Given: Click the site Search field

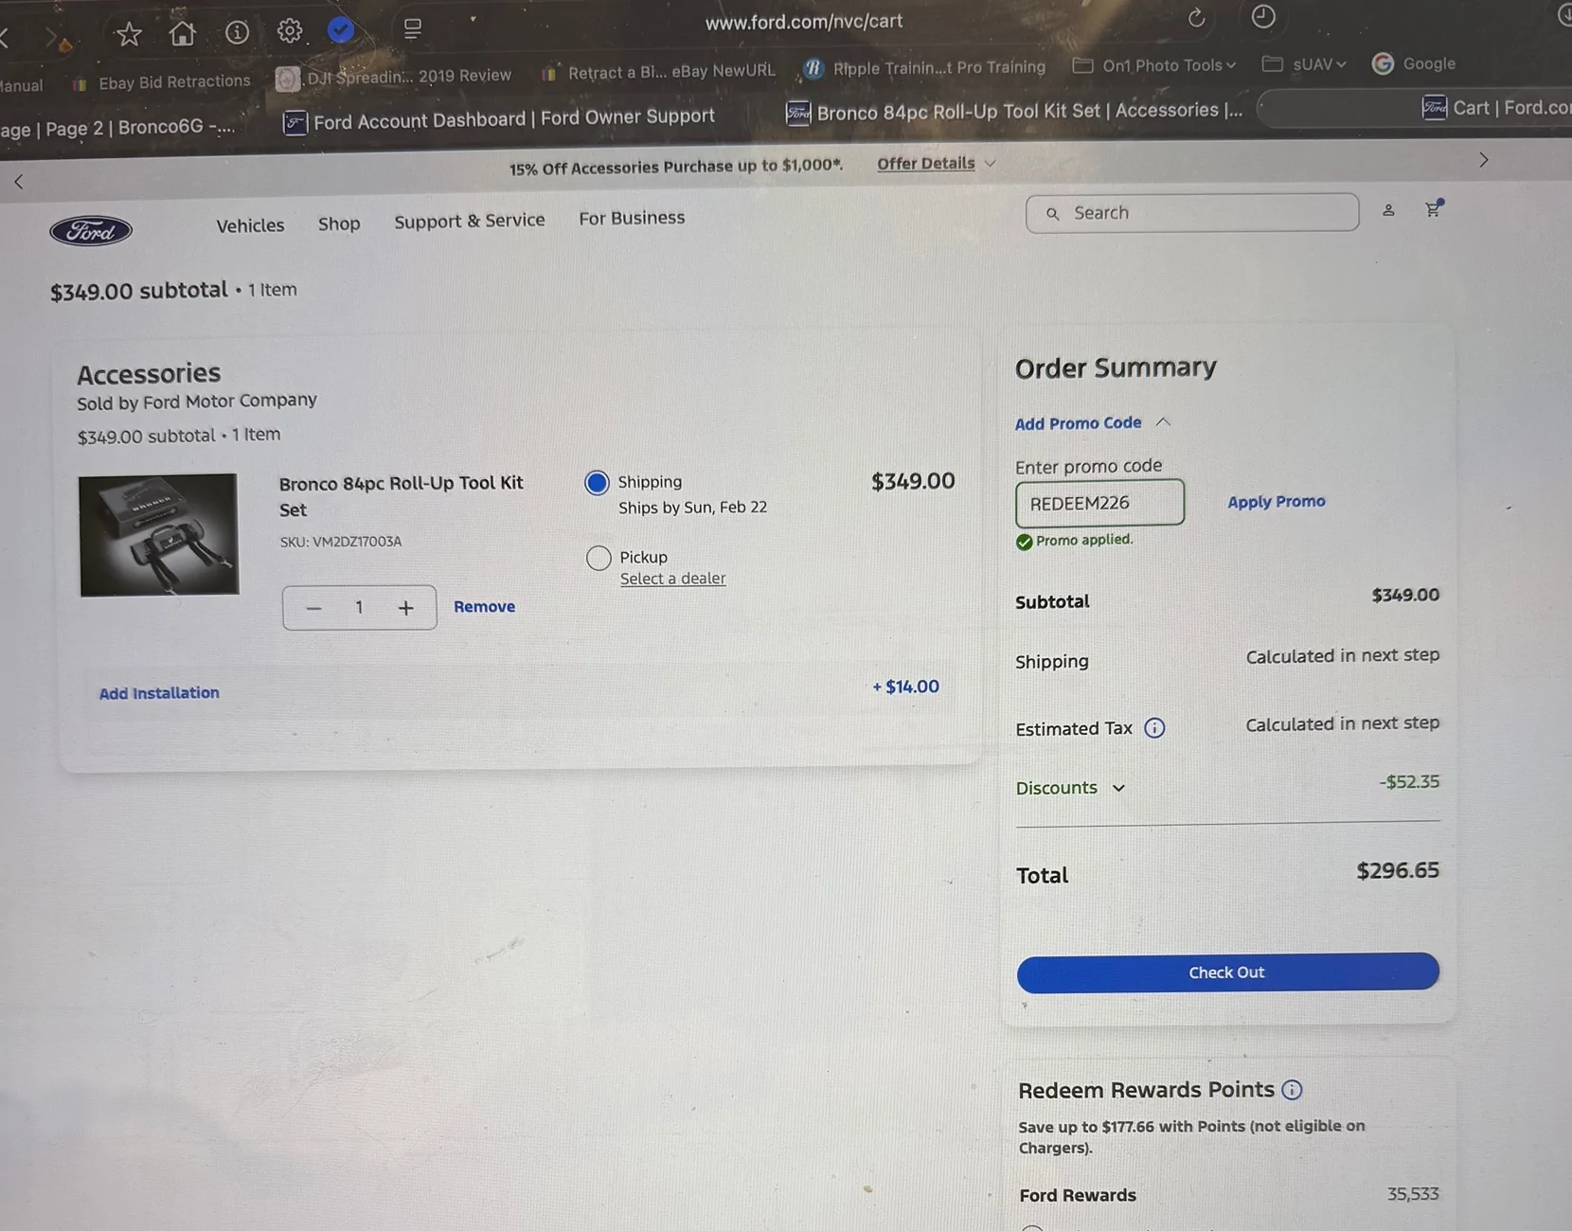Looking at the screenshot, I should click(1192, 213).
